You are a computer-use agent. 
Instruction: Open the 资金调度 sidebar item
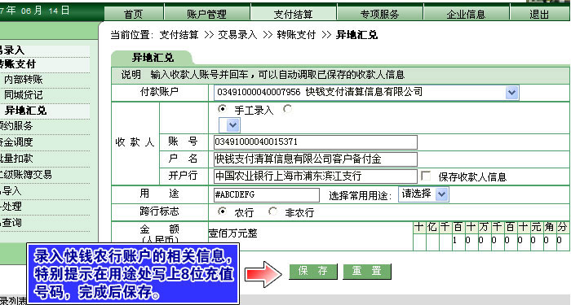pos(16,142)
